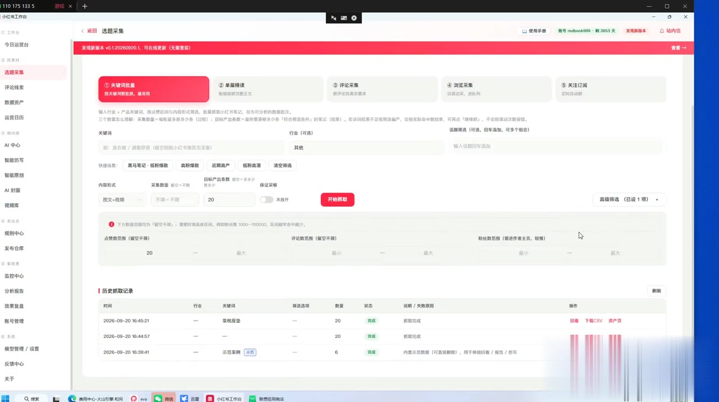Click the task view taskbar icon
Screen dimensions: 719x402
(56, 399)
